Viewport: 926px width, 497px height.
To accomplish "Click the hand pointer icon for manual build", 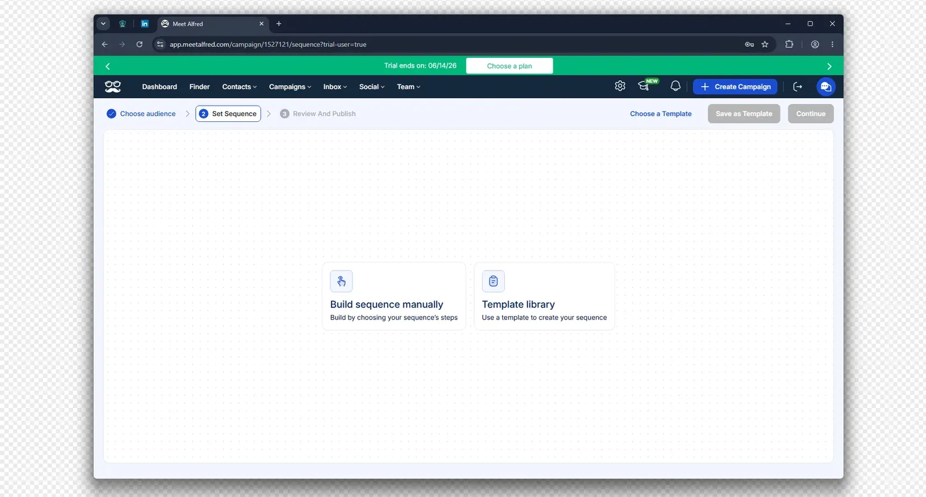I will pyautogui.click(x=341, y=281).
